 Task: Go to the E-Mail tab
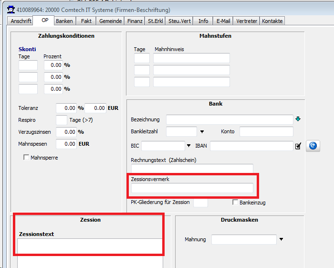click(223, 21)
